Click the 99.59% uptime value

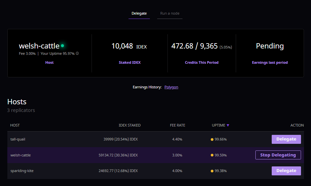point(220,155)
